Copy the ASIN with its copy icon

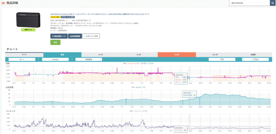(x=67, y=21)
